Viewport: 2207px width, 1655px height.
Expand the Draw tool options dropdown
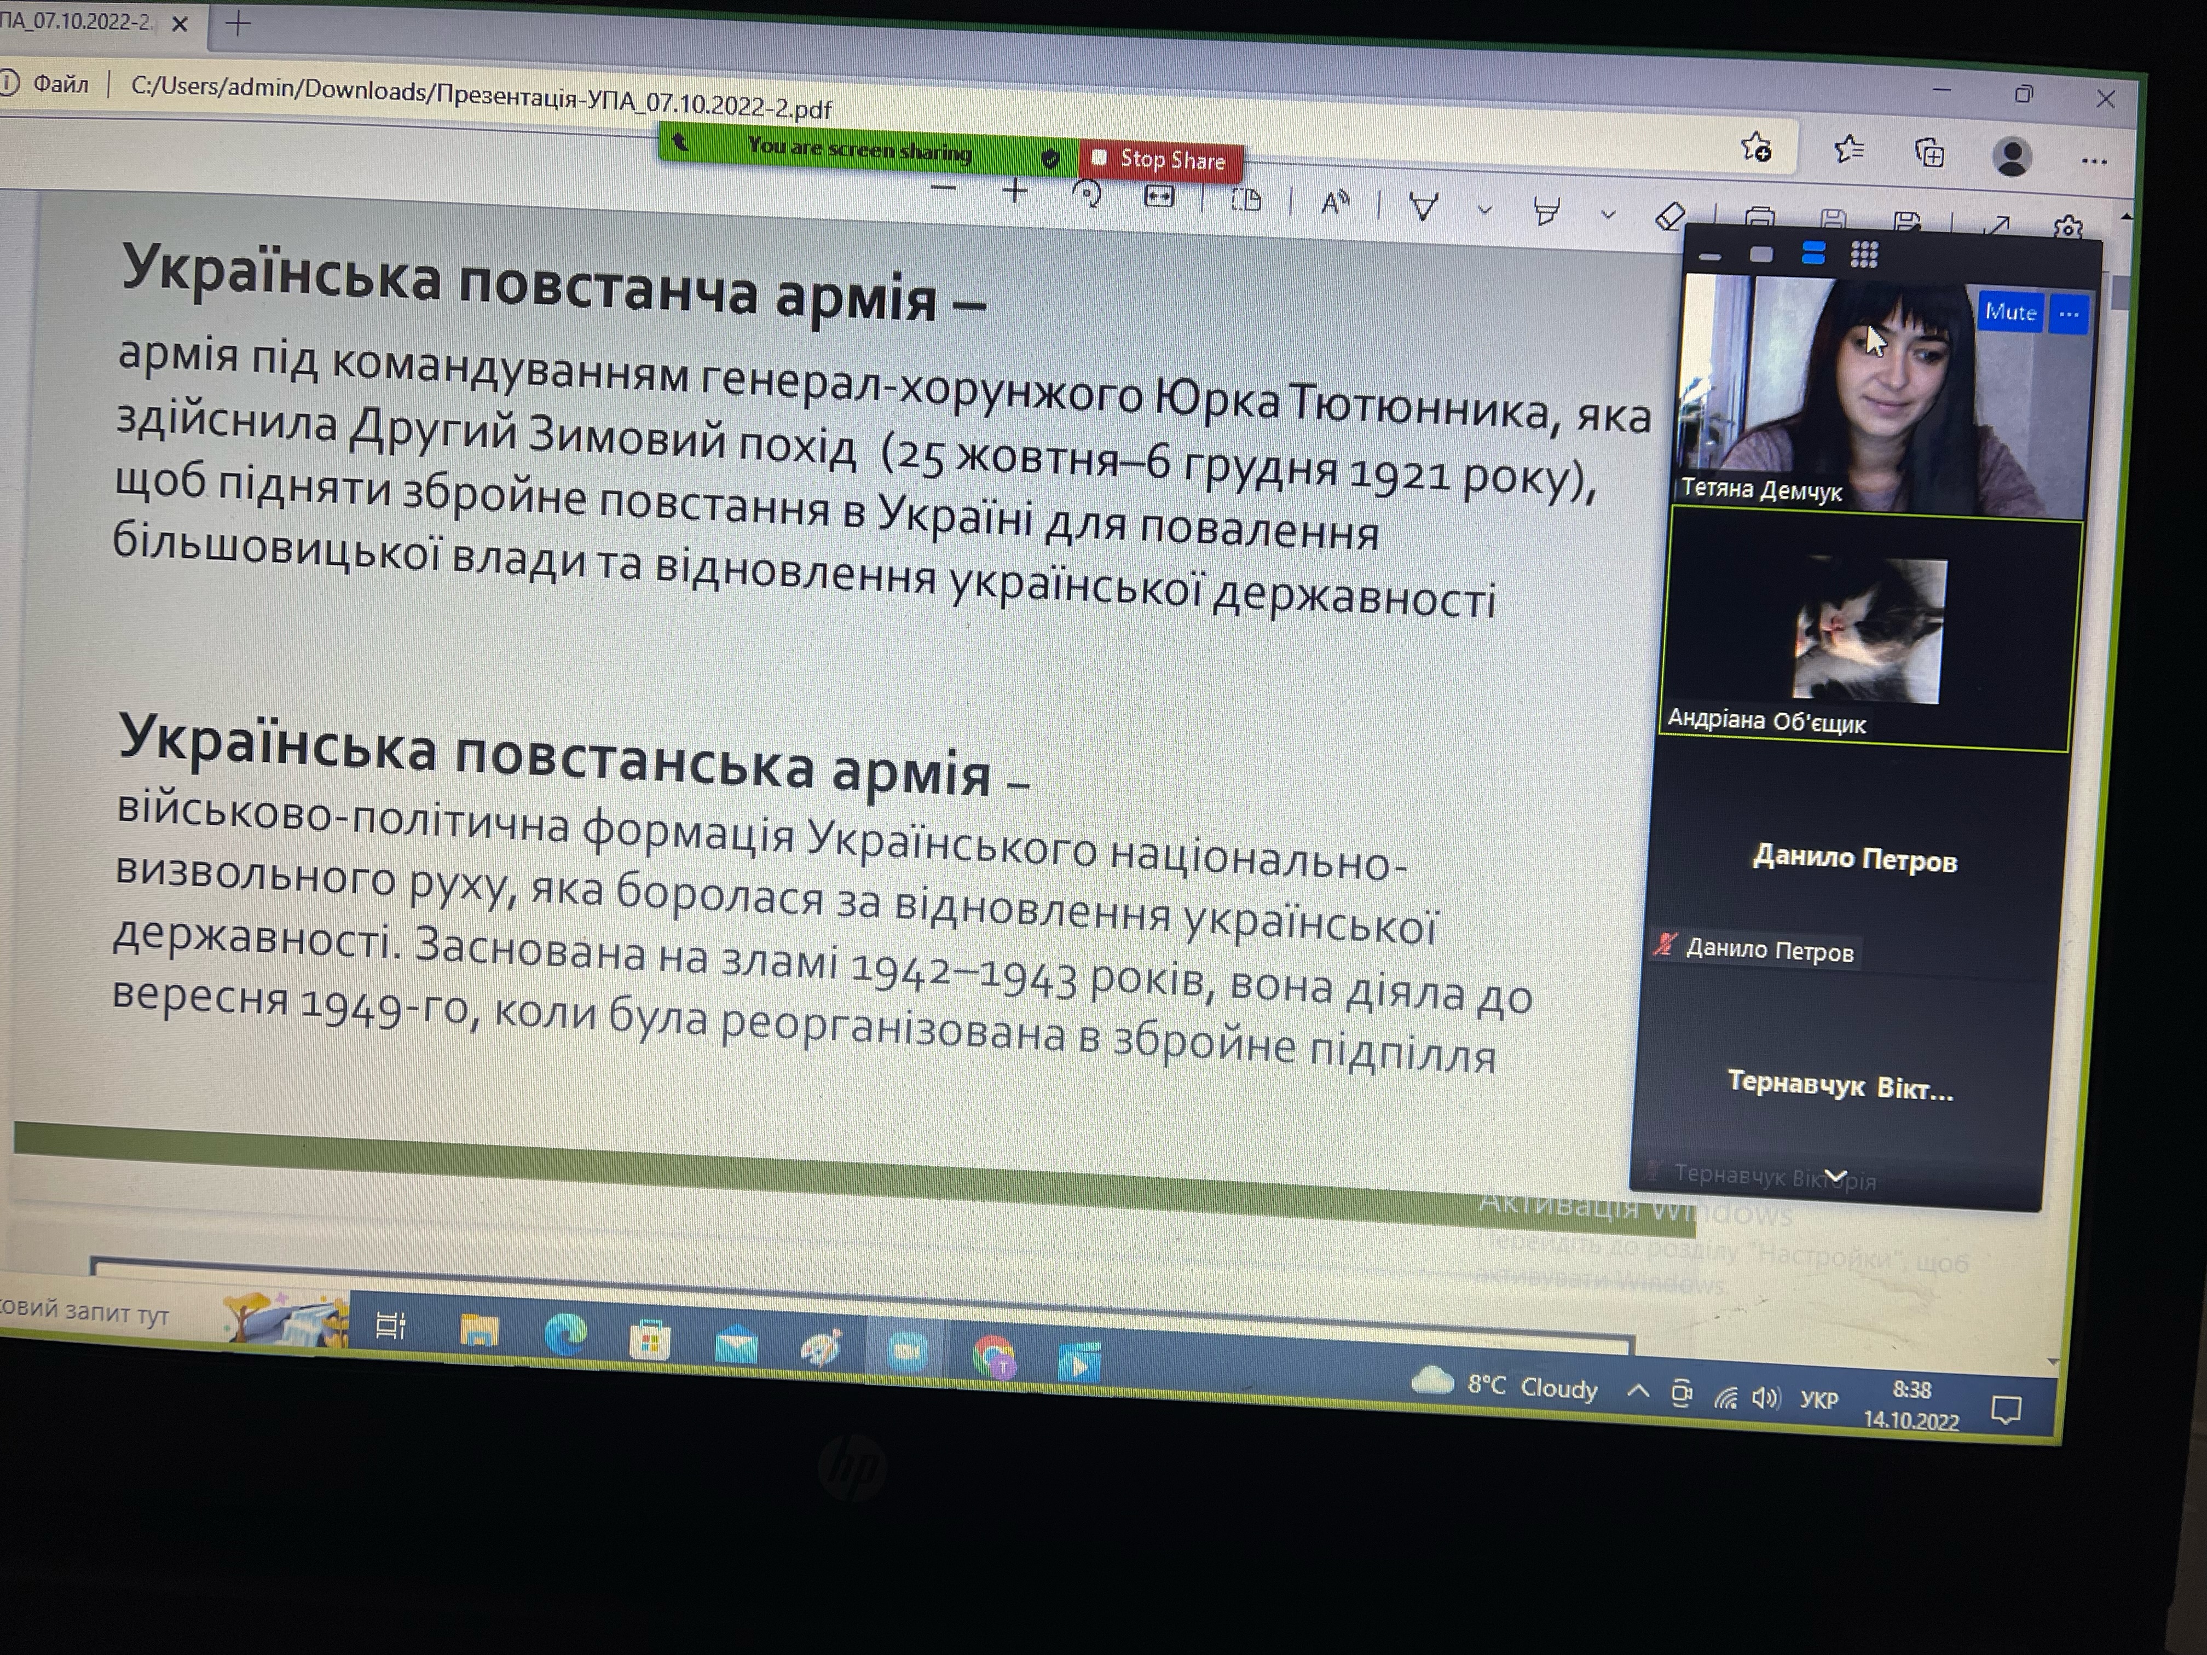(1484, 211)
